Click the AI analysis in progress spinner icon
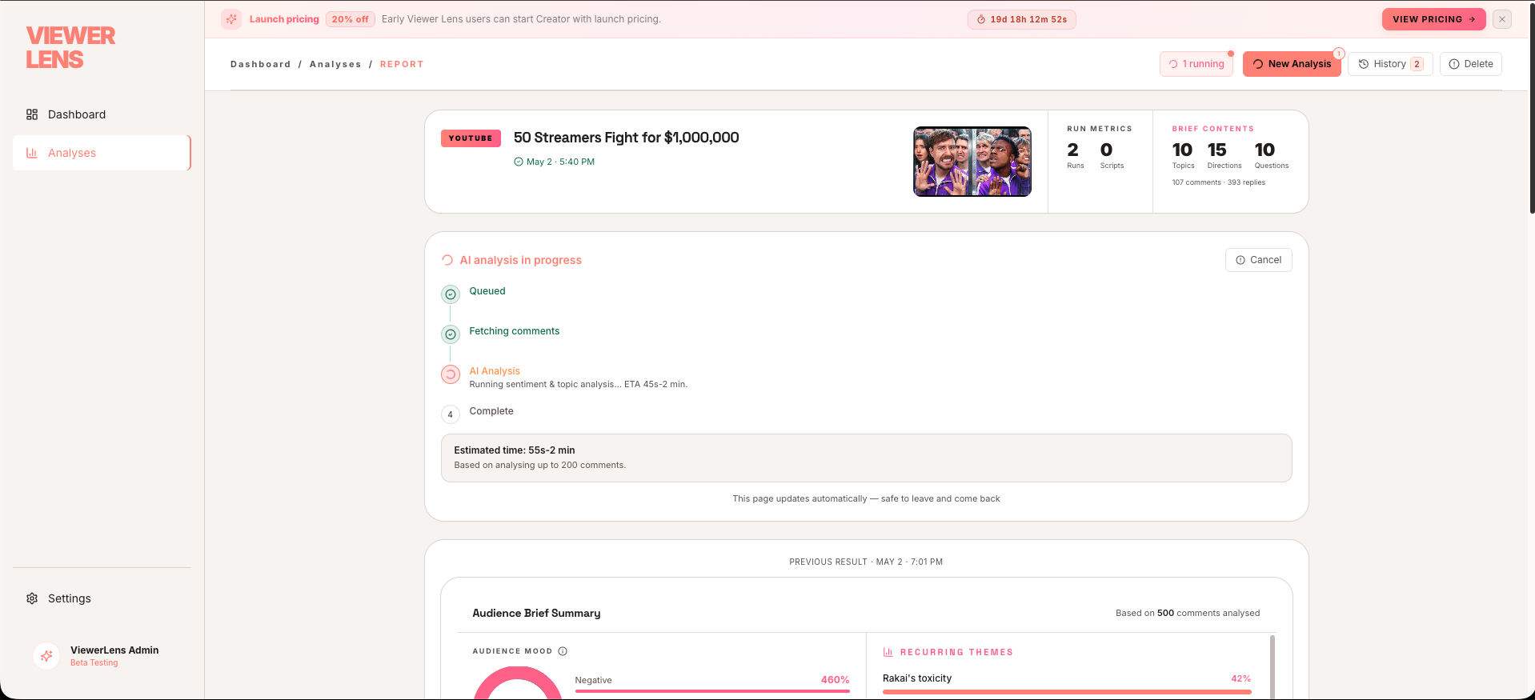Viewport: 1535px width, 700px height. 447,260
